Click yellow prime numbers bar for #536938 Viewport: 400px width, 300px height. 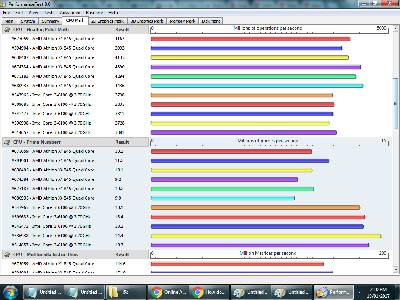tap(266, 236)
